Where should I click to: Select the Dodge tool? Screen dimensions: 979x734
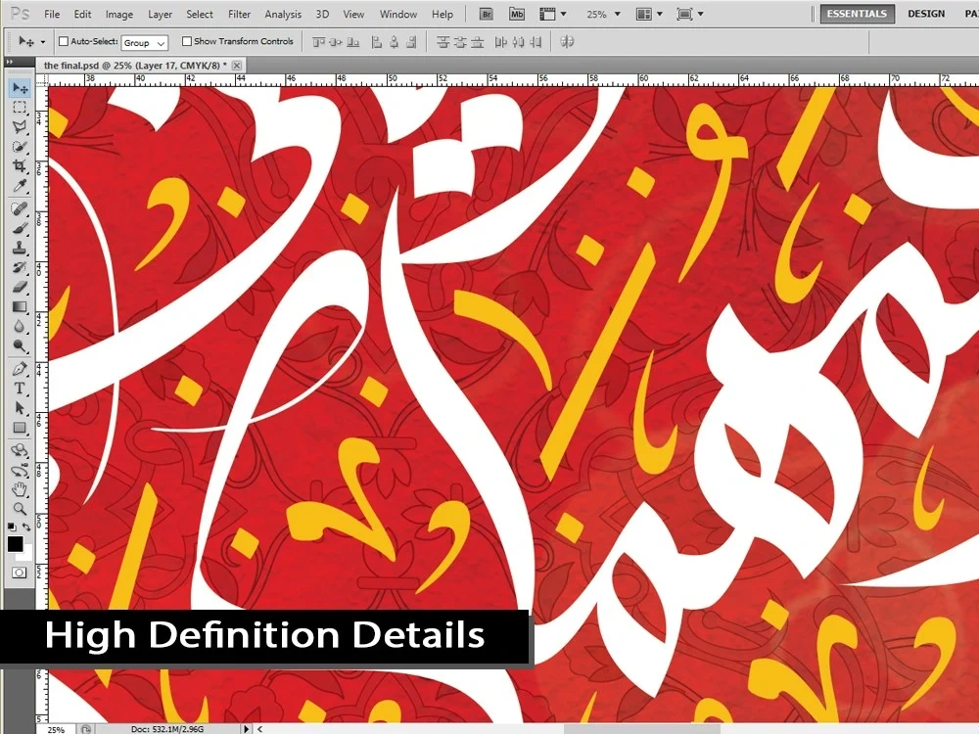tap(20, 345)
